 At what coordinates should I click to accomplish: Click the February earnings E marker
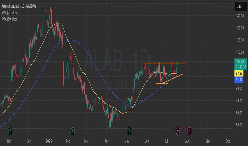point(73,131)
